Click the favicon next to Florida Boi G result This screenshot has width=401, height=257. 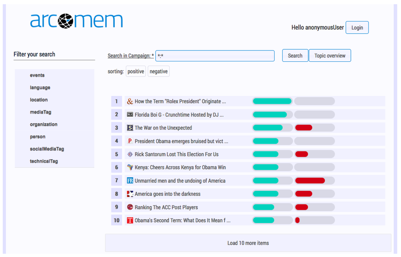130,115
